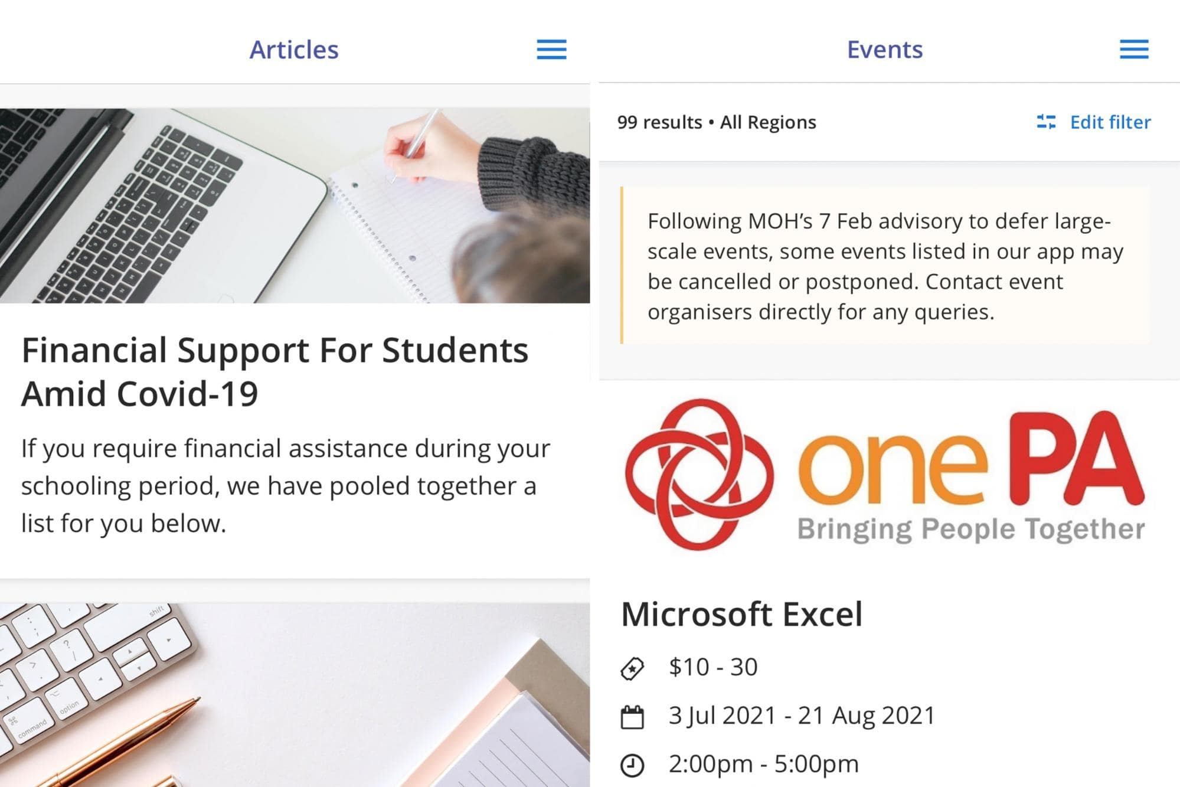
Task: Open the Microsoft Excel event title
Action: (x=741, y=614)
